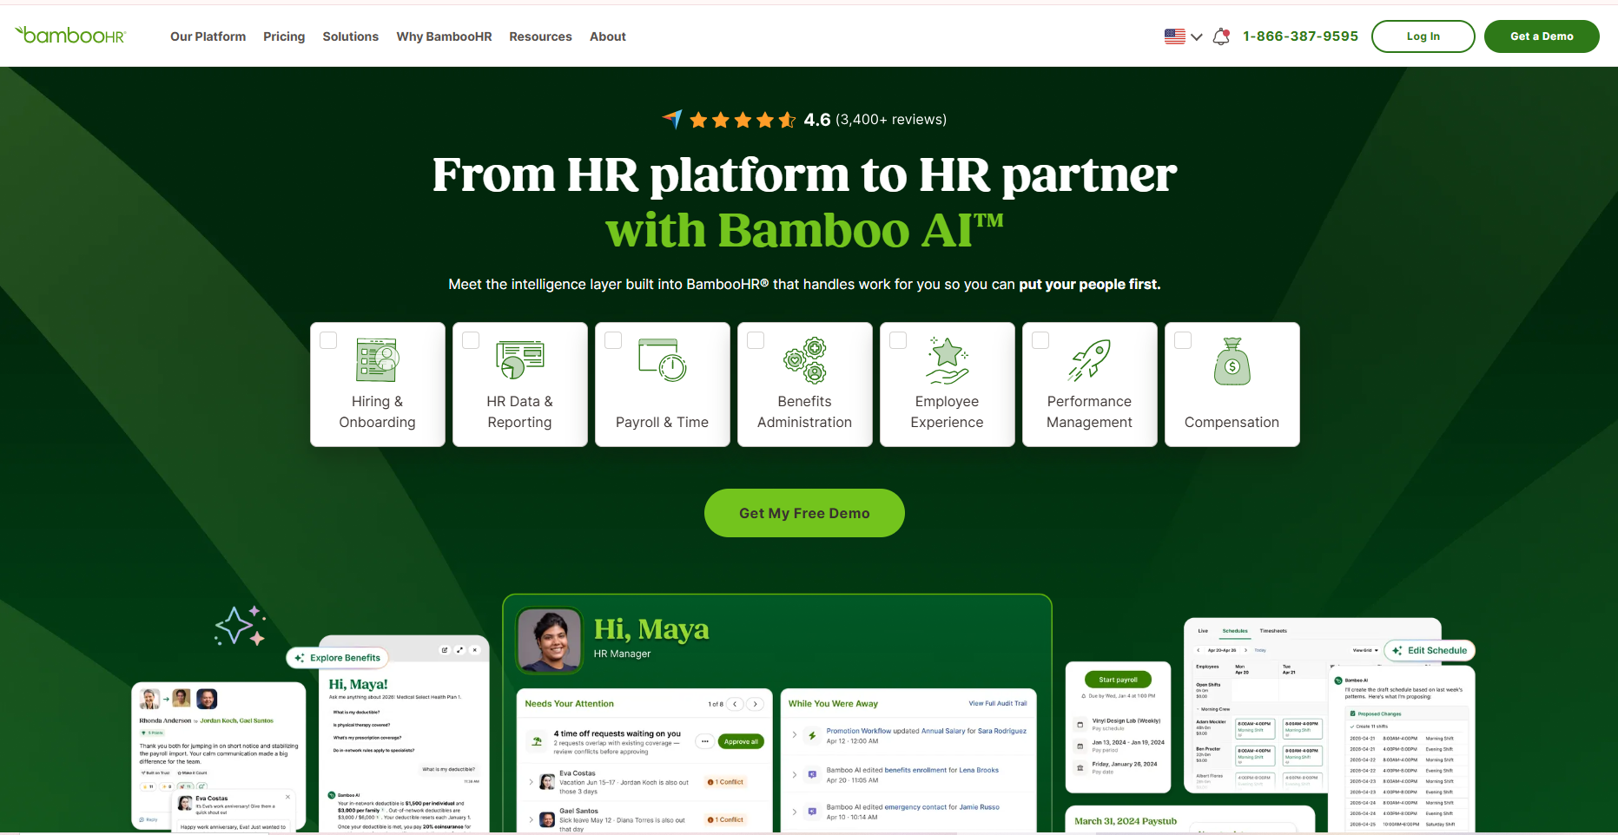Expand the Gael Santos request row
This screenshot has width=1618, height=835.
(532, 819)
